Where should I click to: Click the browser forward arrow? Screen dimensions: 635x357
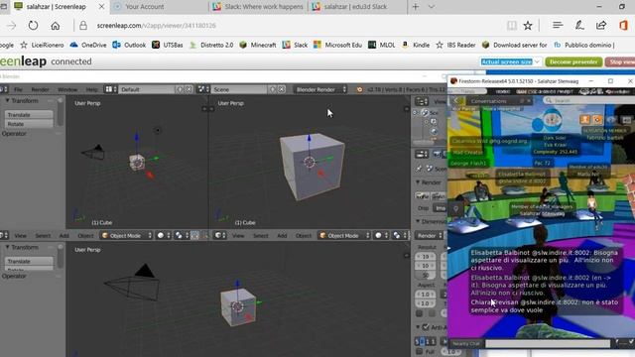coord(11,26)
